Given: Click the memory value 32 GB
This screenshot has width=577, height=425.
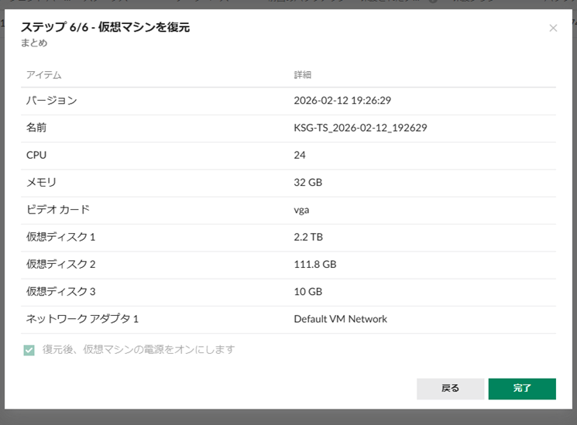Looking at the screenshot, I should [x=308, y=183].
